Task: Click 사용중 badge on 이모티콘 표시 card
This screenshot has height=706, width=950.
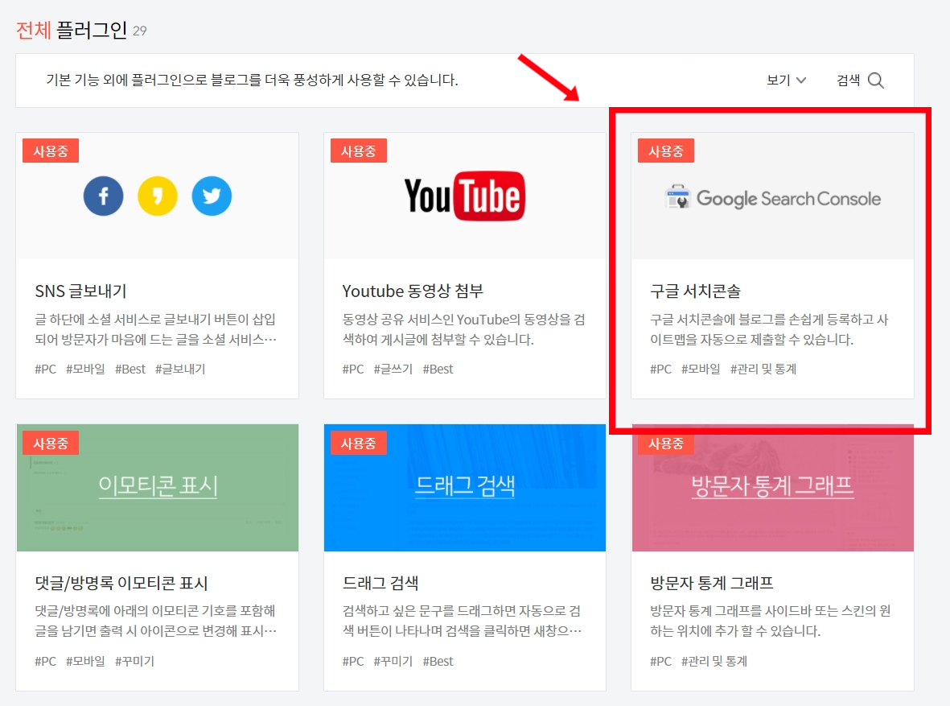Action: tap(51, 444)
